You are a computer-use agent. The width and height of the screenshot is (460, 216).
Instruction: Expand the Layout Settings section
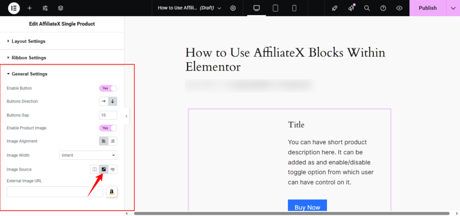pos(29,41)
